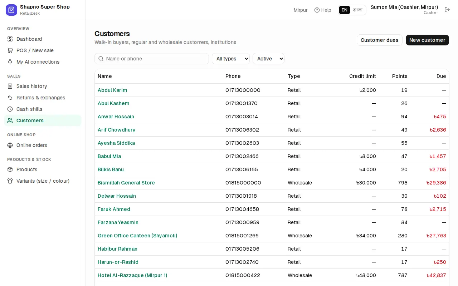Click the New customer button
Screen dimensions: 458x286
click(x=427, y=40)
